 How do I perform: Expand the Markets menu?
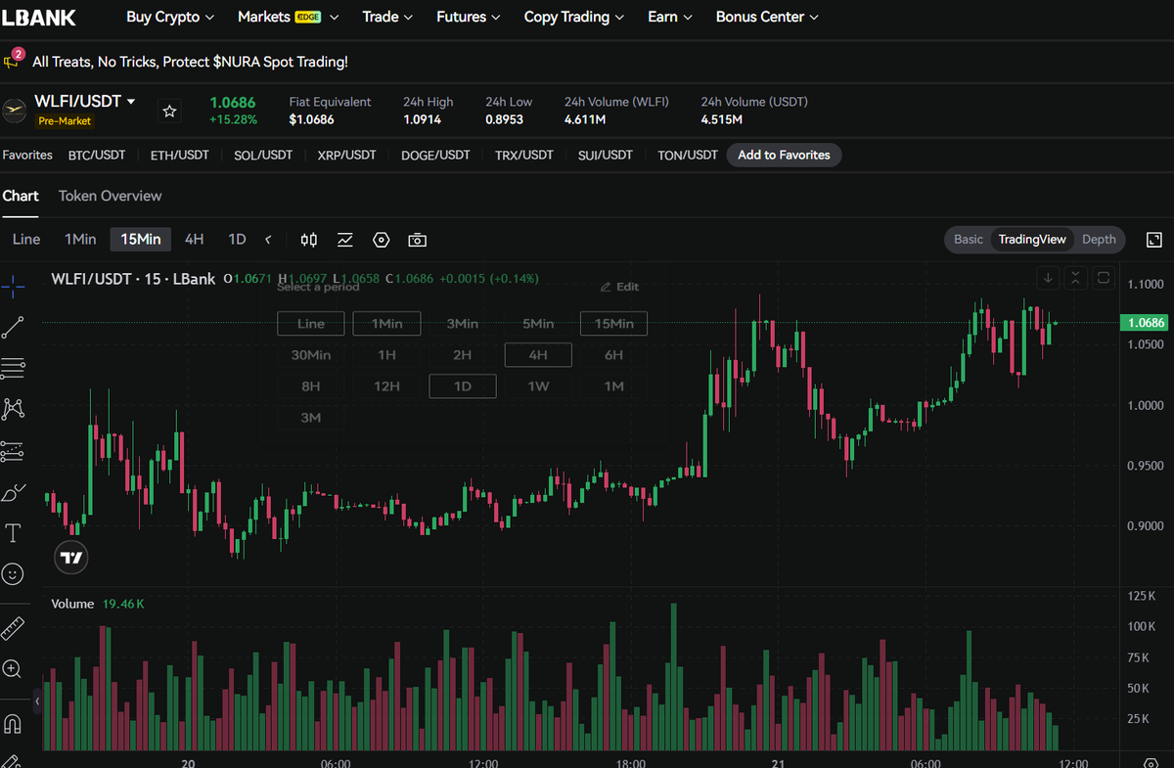coord(289,17)
